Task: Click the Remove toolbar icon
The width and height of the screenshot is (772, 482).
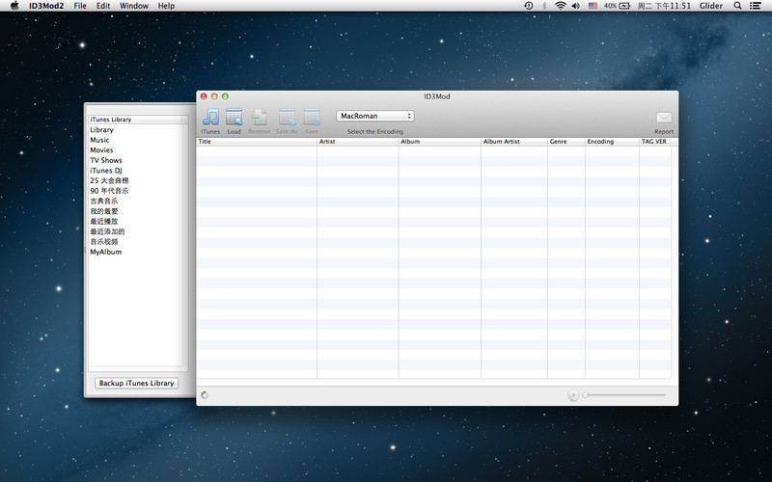Action: pos(259,118)
